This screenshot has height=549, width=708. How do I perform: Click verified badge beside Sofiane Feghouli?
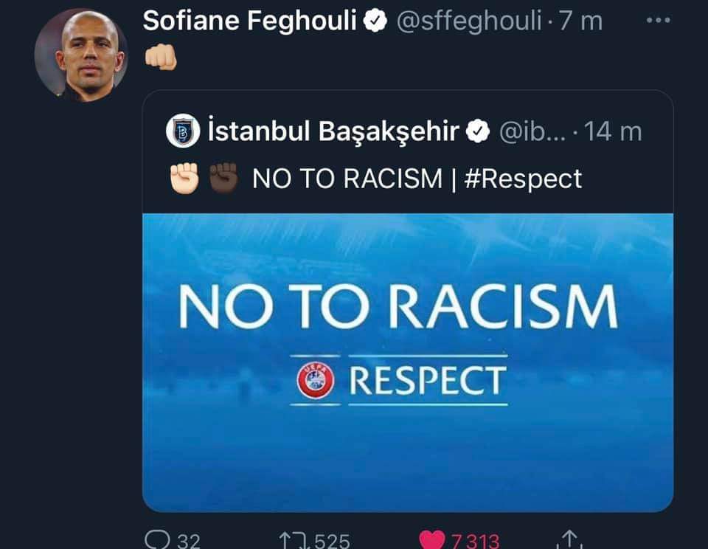point(377,22)
